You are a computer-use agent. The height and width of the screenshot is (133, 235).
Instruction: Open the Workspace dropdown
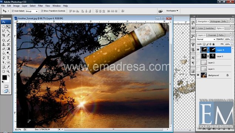tap(172, 11)
